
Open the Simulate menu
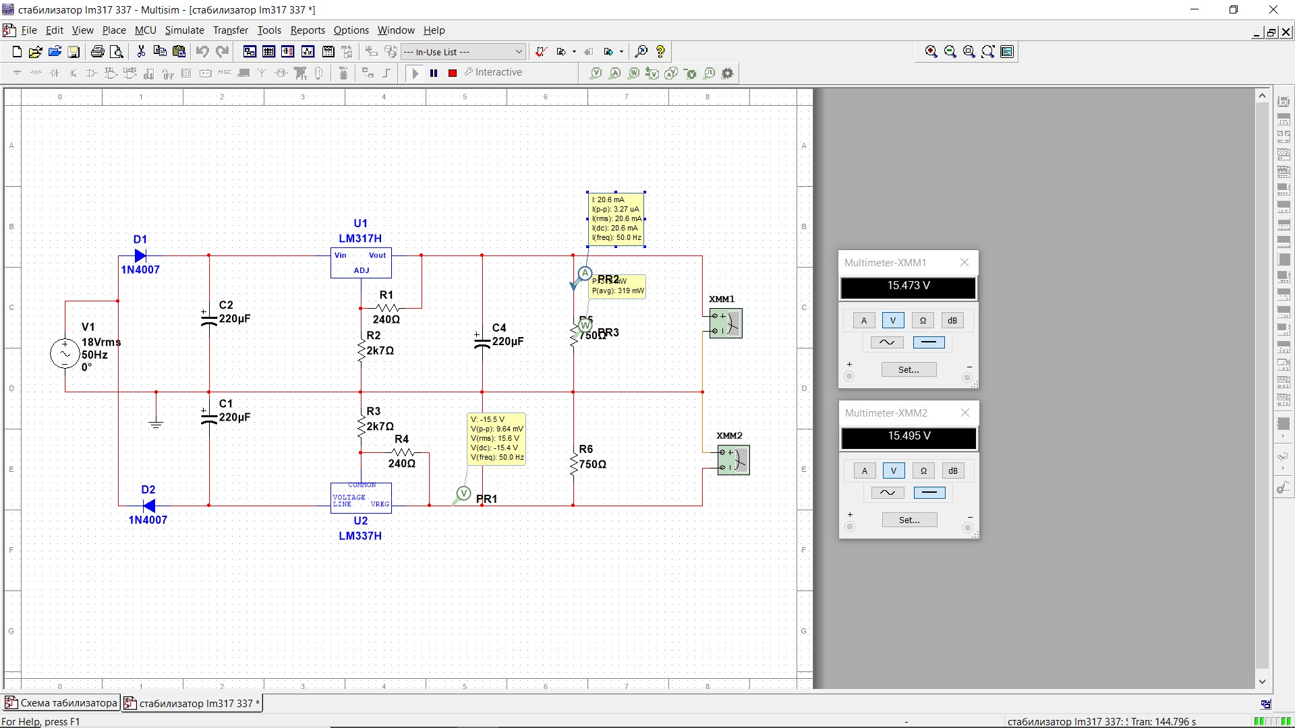click(x=184, y=30)
